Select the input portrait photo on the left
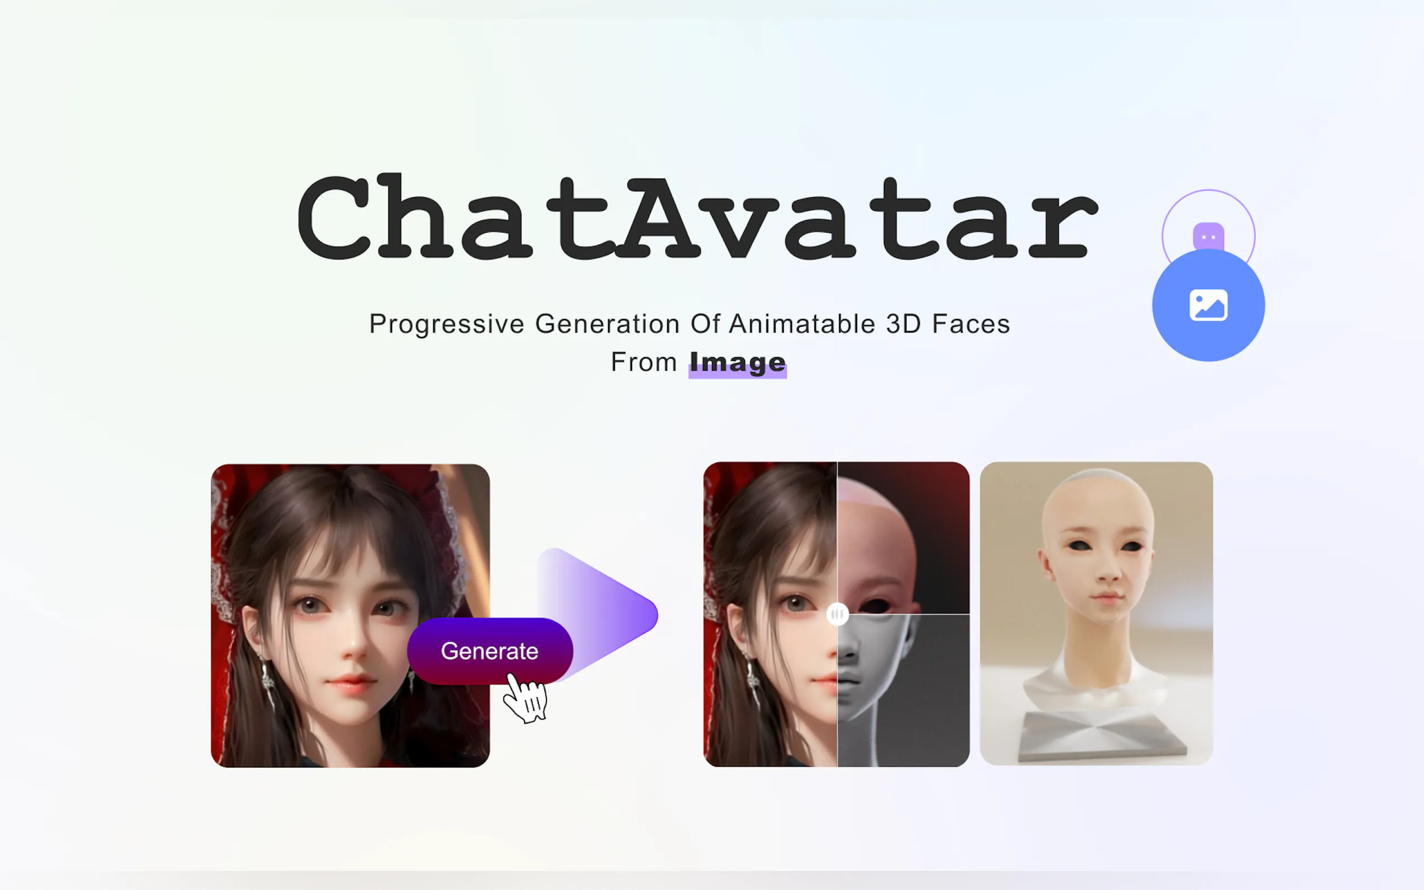The width and height of the screenshot is (1424, 890). pos(350,615)
